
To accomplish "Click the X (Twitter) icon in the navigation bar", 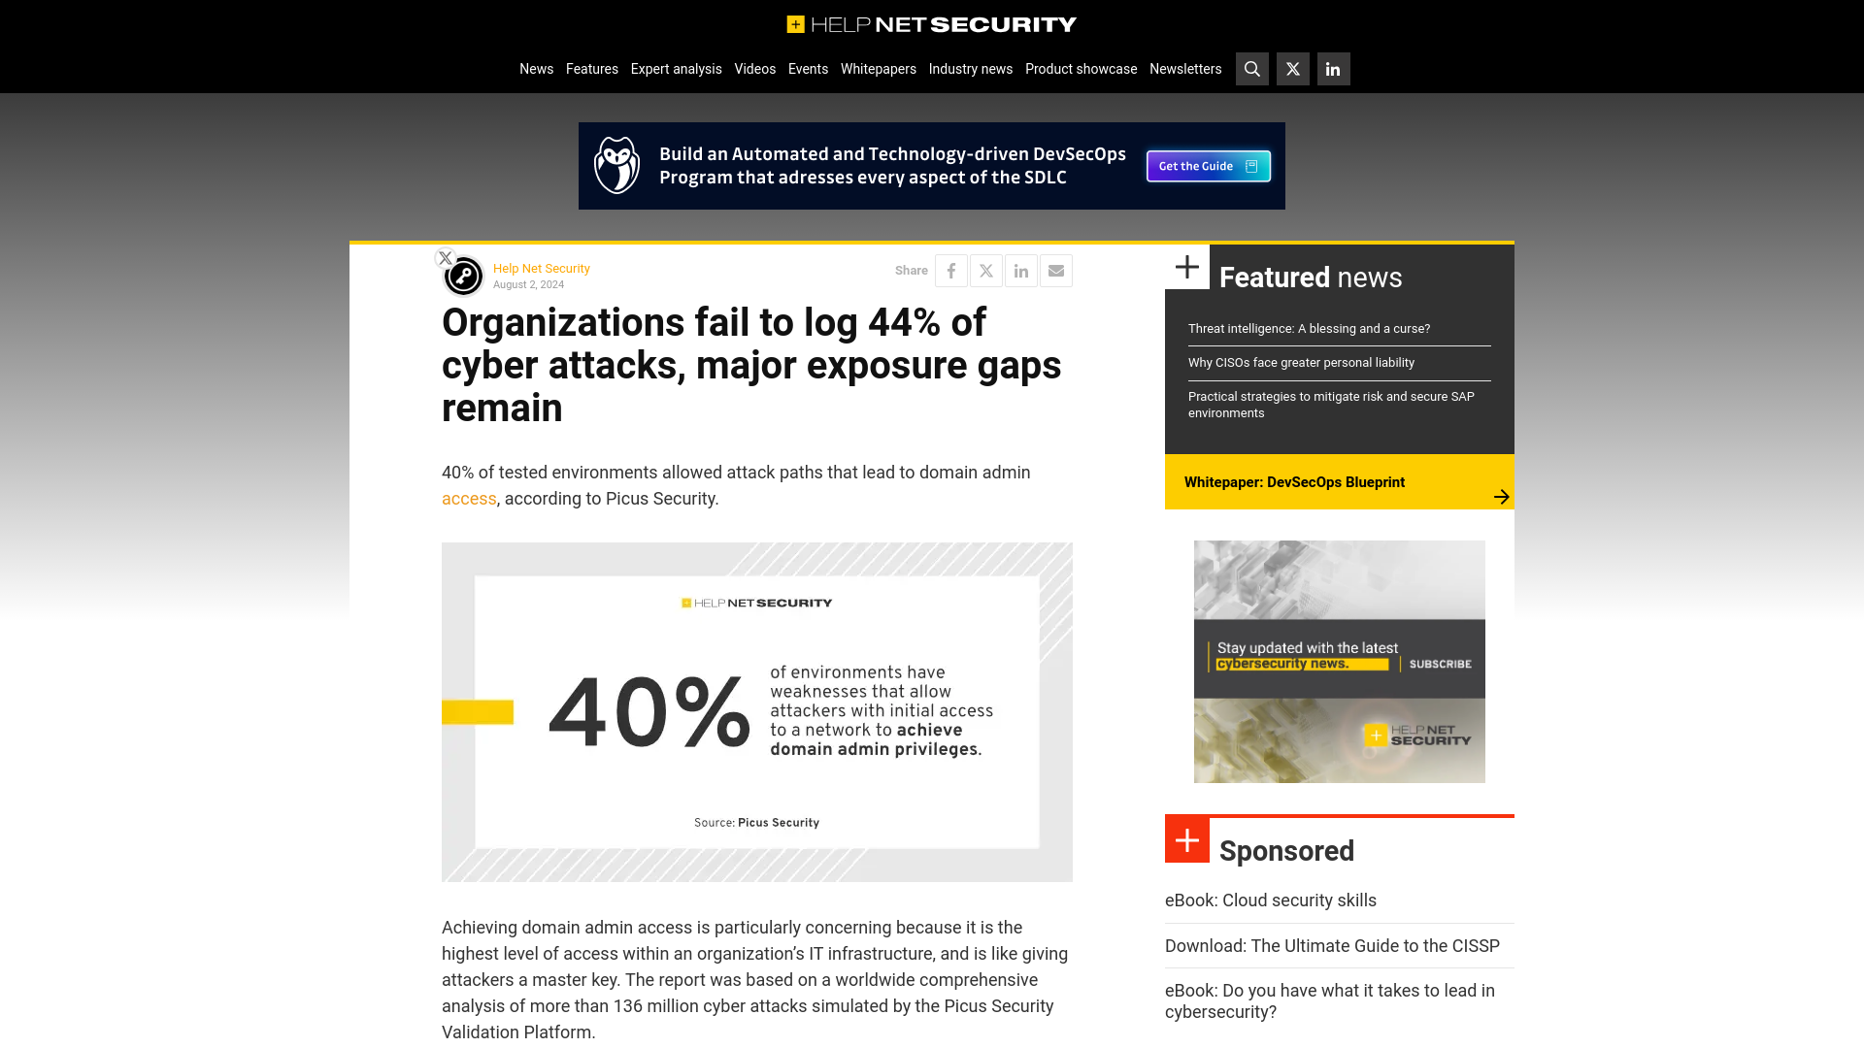I will (x=1293, y=68).
